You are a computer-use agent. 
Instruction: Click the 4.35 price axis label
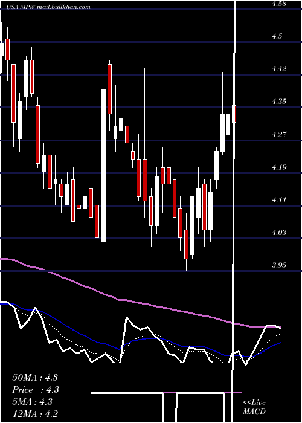click(279, 102)
